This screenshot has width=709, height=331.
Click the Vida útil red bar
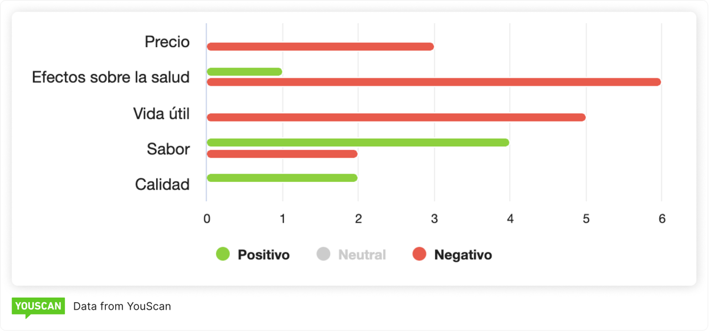[395, 118]
